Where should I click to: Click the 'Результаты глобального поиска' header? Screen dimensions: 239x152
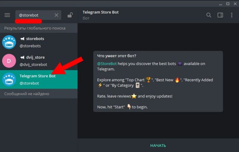(x=35, y=28)
